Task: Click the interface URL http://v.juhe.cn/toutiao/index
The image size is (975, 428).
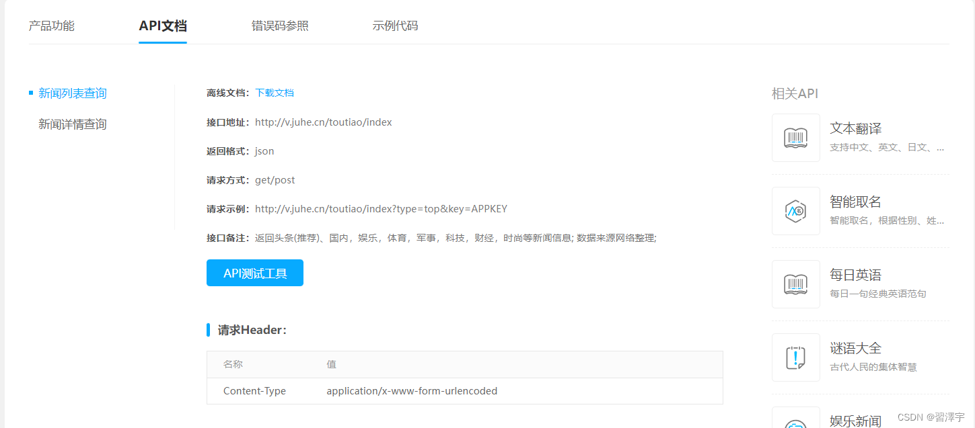Action: coord(324,122)
